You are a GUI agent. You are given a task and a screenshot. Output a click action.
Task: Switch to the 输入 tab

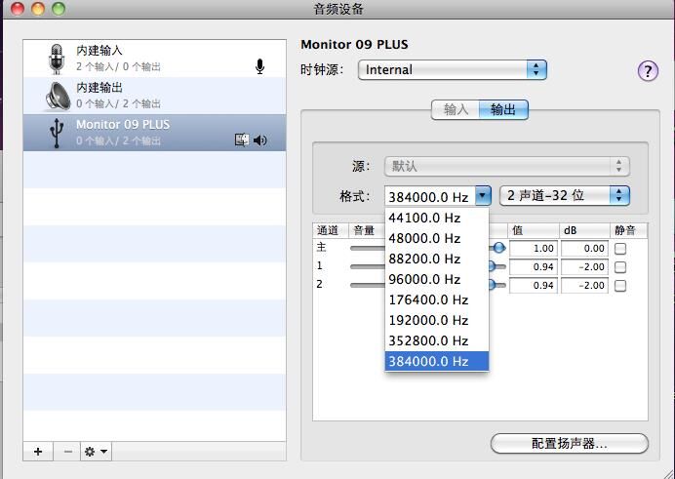click(x=456, y=110)
